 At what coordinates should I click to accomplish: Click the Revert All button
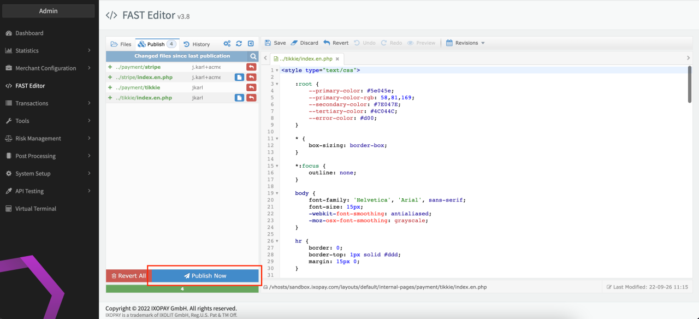pos(128,276)
